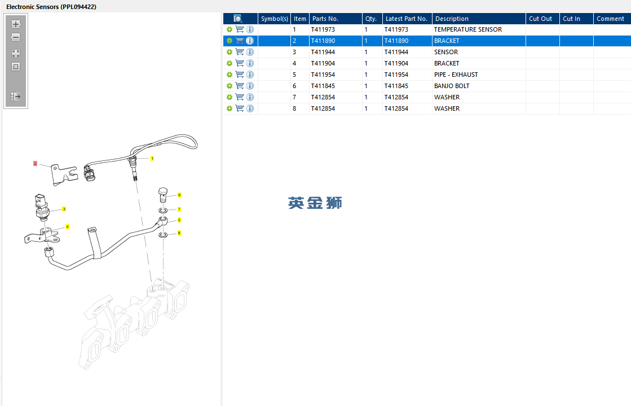Select TEMPERATURE SENSOR description cell
This screenshot has width=631, height=406.
pos(479,29)
